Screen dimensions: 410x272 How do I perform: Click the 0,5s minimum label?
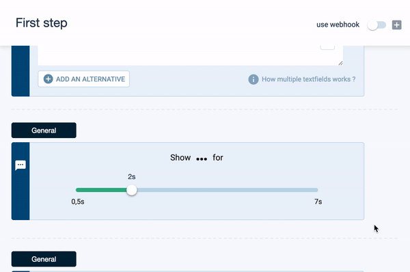(78, 202)
